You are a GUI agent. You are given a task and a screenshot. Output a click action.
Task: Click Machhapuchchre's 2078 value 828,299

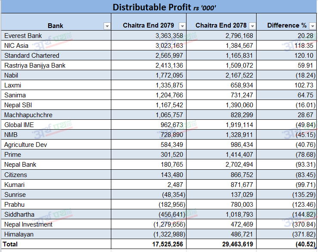click(242, 115)
